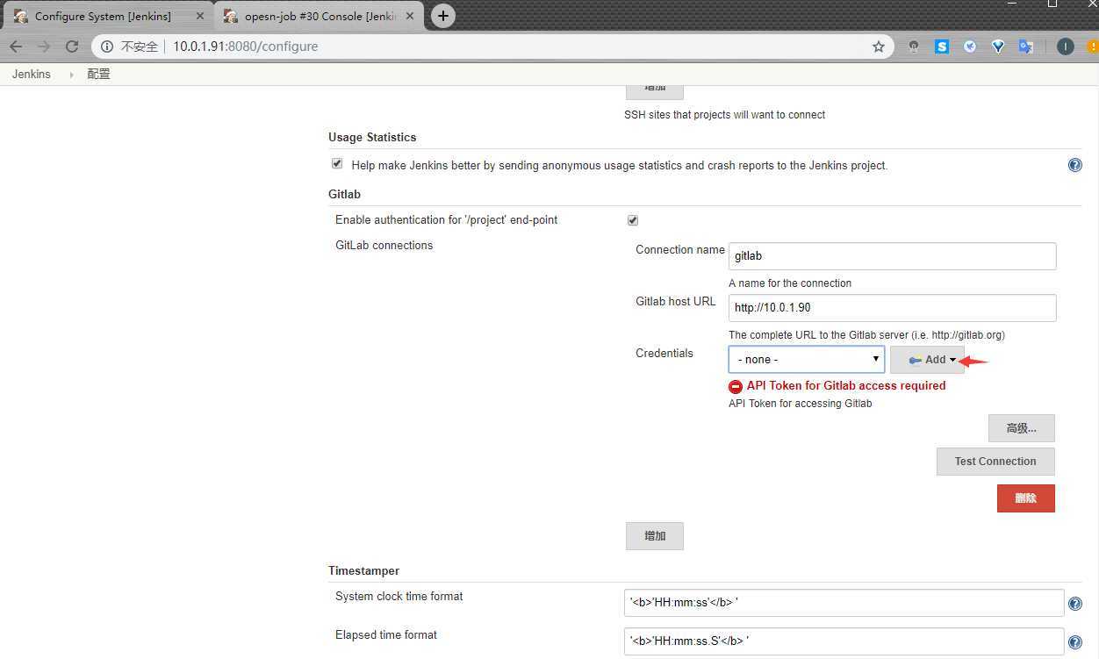Bookmark this page with star icon
Viewport: 1099px width, 659px height.
click(x=878, y=47)
